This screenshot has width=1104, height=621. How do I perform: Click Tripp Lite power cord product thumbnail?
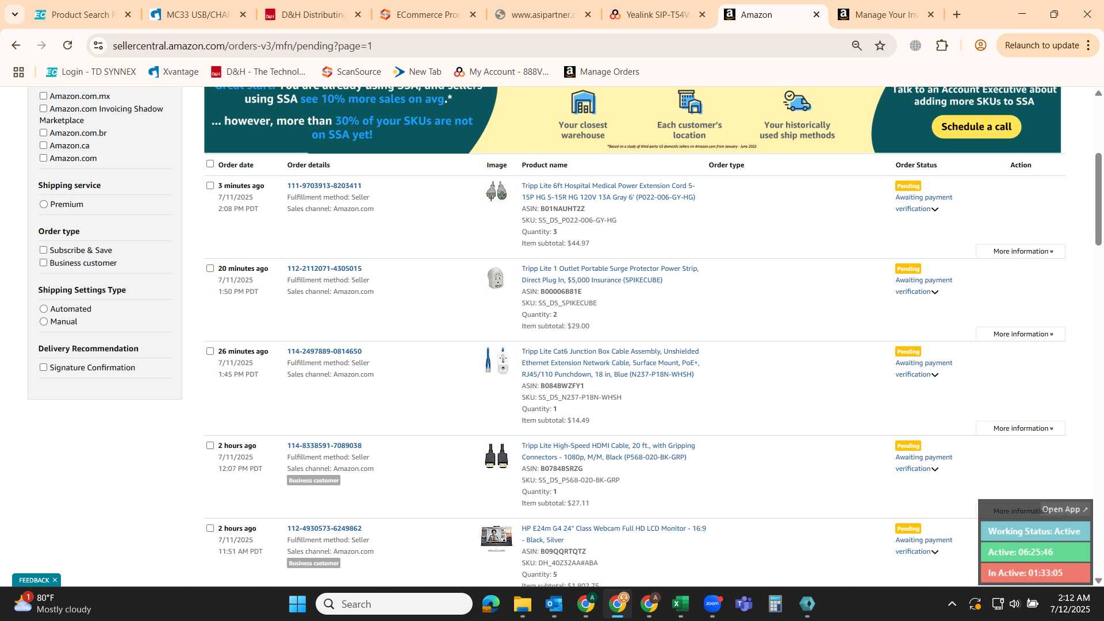coord(496,191)
